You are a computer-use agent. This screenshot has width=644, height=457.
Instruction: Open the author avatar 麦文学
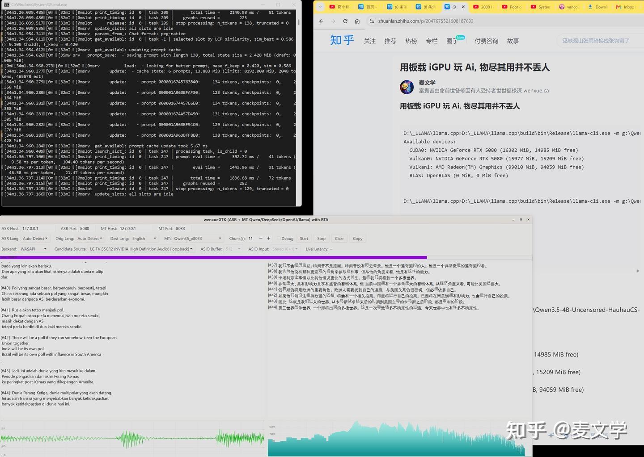pos(407,87)
